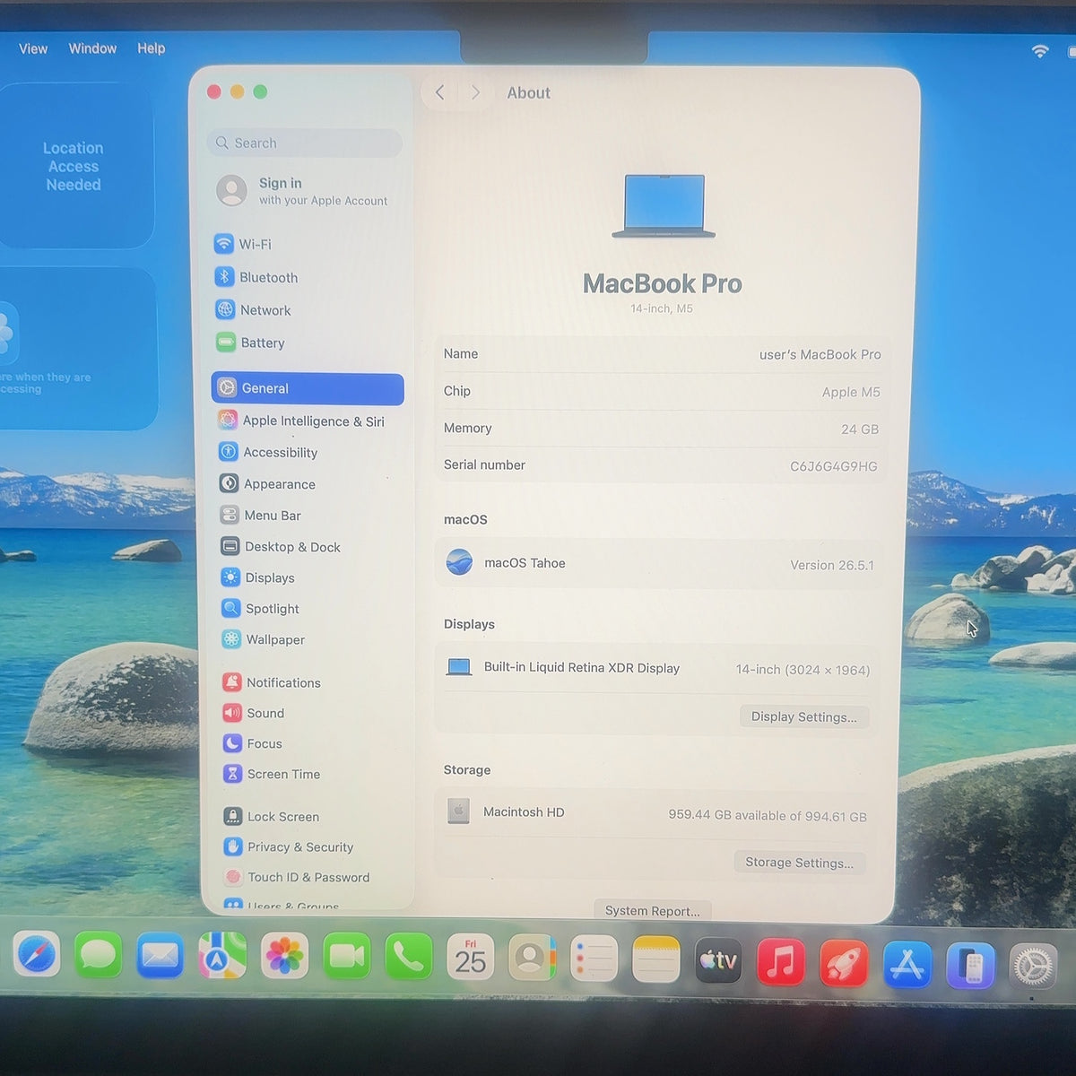Open FaceTime from the Dock
The image size is (1076, 1076).
pyautogui.click(x=346, y=957)
